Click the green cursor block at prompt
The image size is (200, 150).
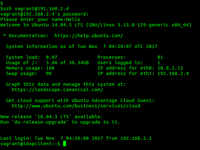click(x=64, y=144)
